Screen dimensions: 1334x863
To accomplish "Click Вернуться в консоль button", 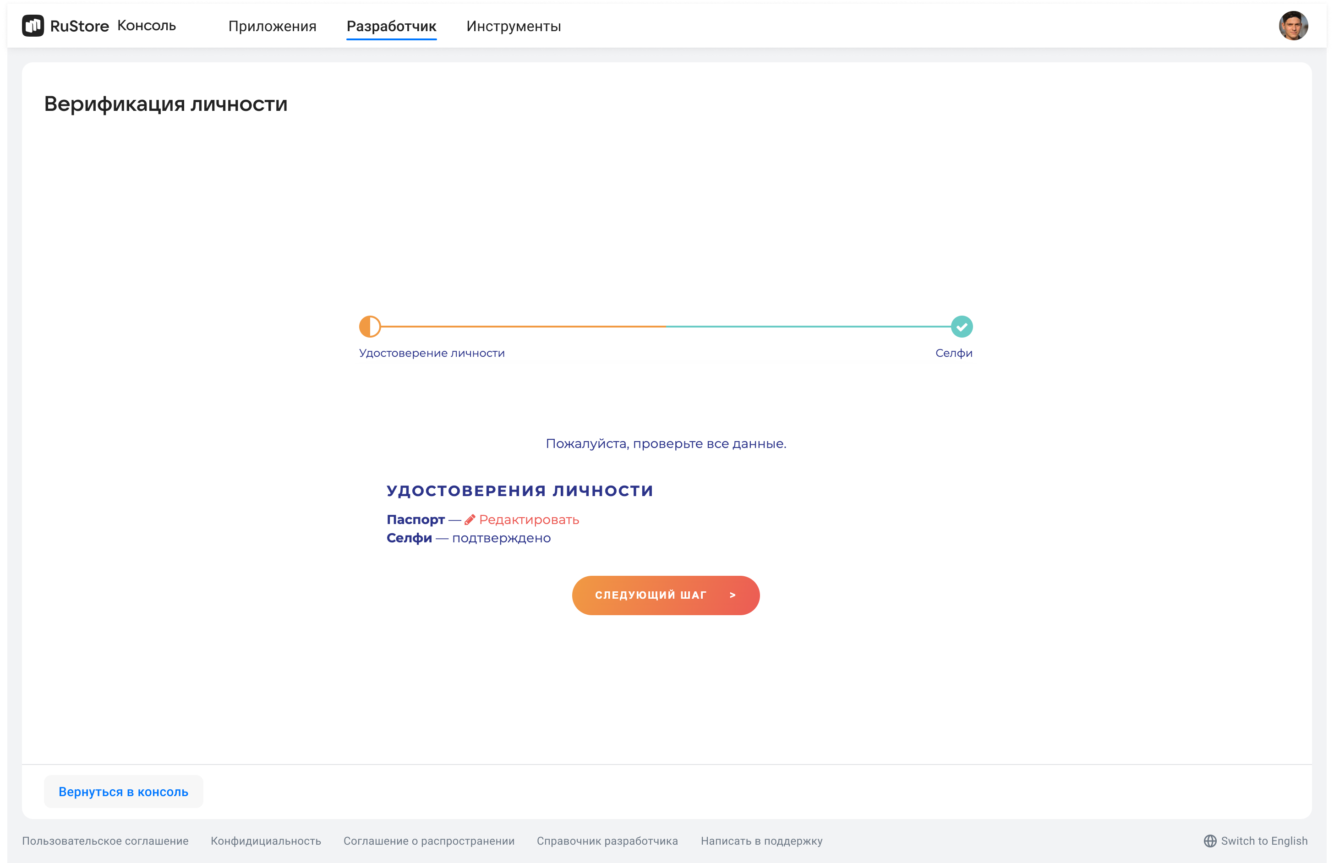I will pos(123,792).
